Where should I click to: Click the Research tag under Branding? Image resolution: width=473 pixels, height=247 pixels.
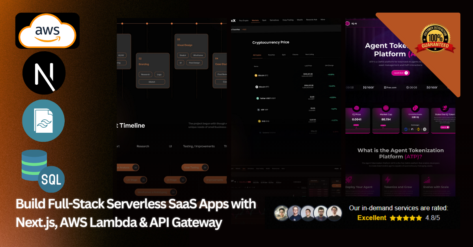(145, 74)
